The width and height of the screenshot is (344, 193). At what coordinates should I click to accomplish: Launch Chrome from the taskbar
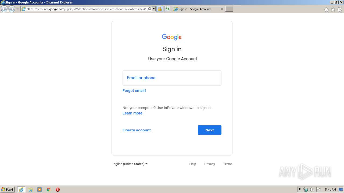[49, 190]
